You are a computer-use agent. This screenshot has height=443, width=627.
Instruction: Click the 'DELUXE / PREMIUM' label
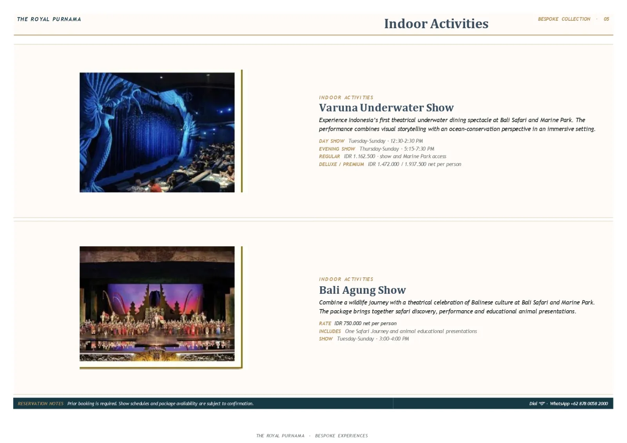pos(341,164)
